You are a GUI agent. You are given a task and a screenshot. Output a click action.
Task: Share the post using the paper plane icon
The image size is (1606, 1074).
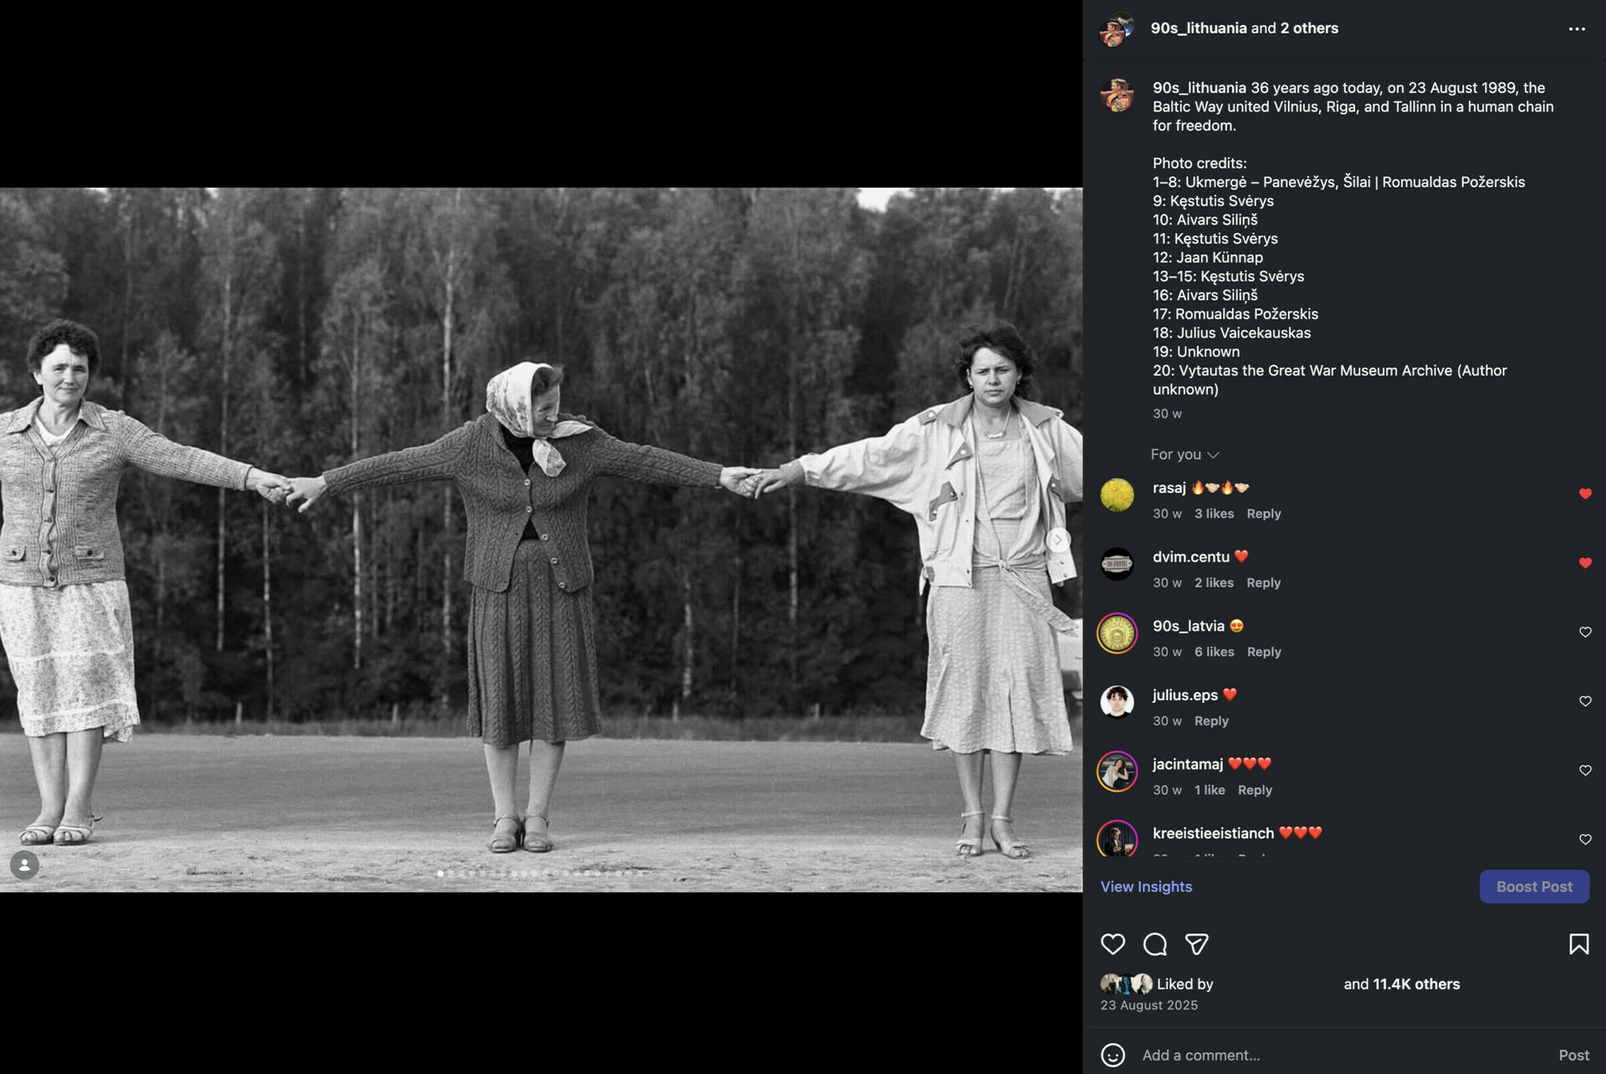1197,944
